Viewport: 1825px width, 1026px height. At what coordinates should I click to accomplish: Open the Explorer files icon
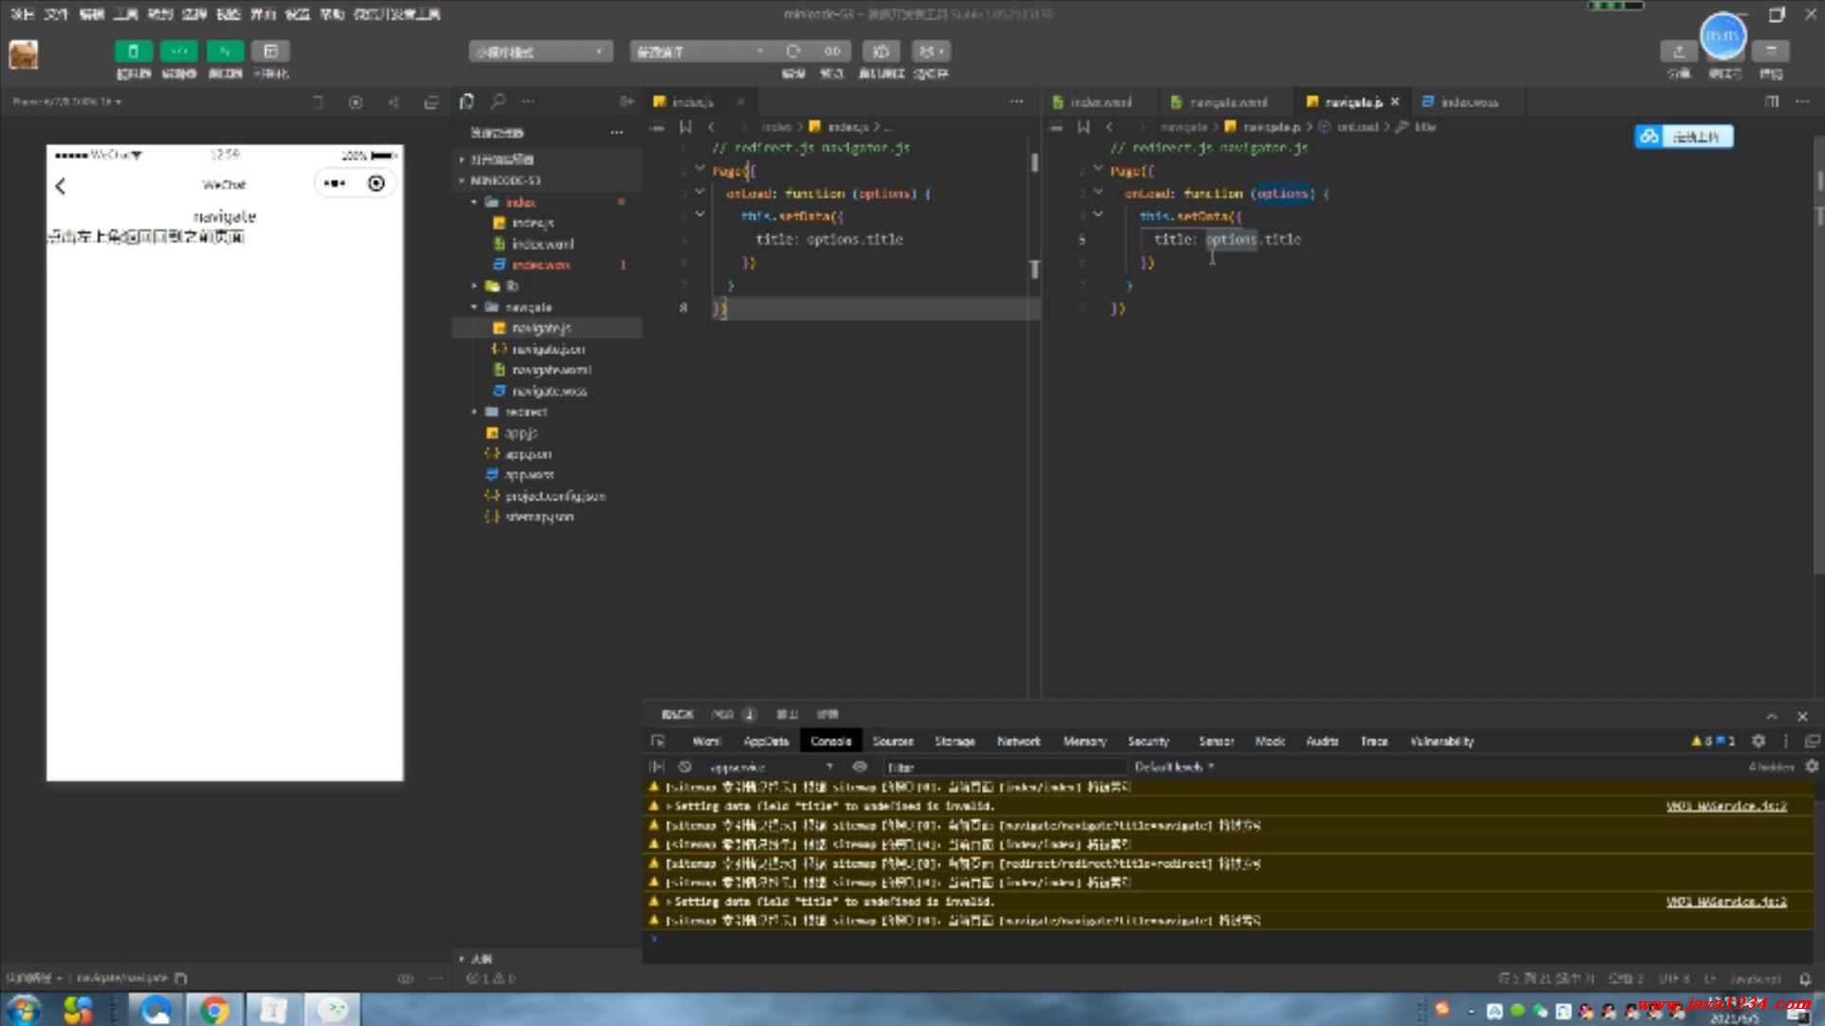(467, 101)
